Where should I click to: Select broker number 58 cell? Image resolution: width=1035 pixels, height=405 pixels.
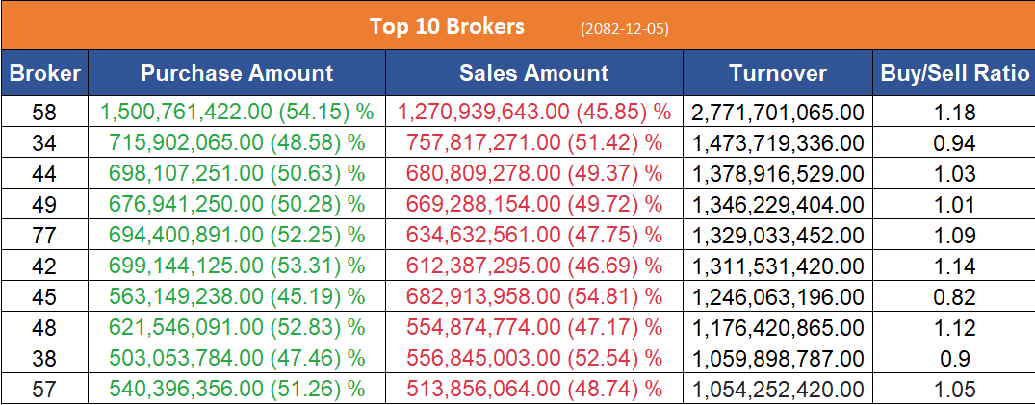44,113
